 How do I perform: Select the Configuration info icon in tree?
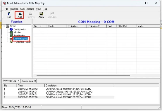click(x=11, y=29)
